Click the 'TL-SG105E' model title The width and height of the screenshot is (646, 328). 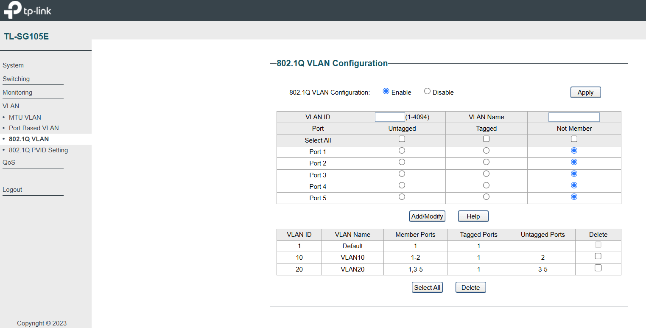click(26, 36)
